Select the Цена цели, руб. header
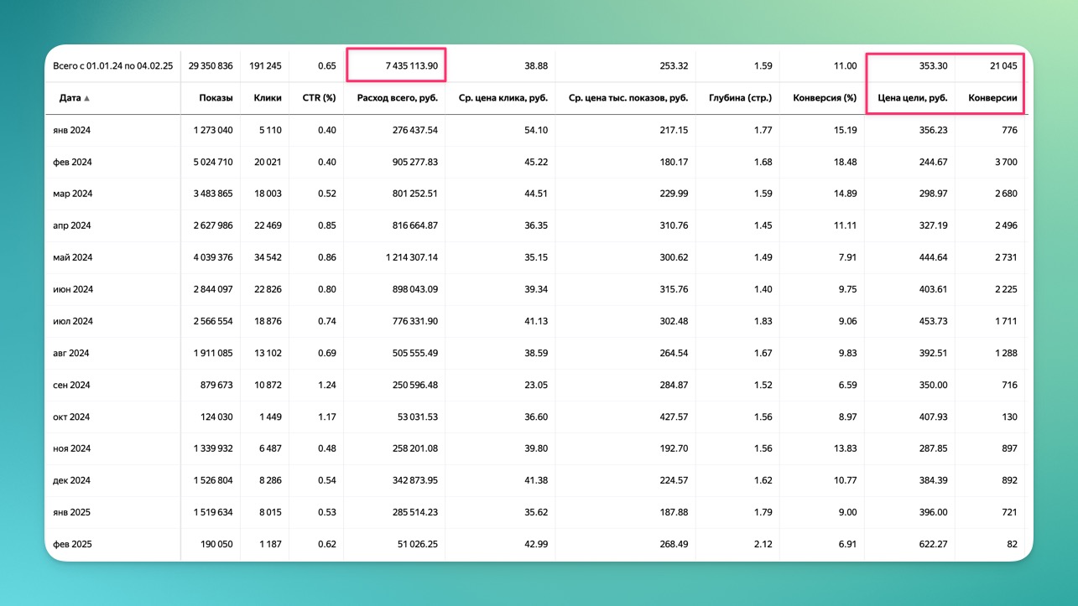Image resolution: width=1078 pixels, height=606 pixels. 912,98
